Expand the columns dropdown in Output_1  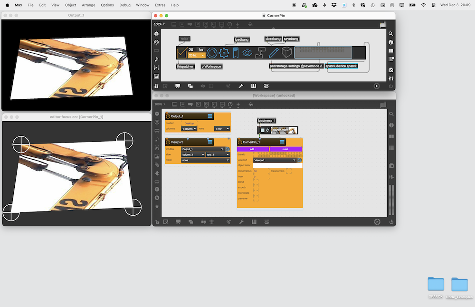189,129
